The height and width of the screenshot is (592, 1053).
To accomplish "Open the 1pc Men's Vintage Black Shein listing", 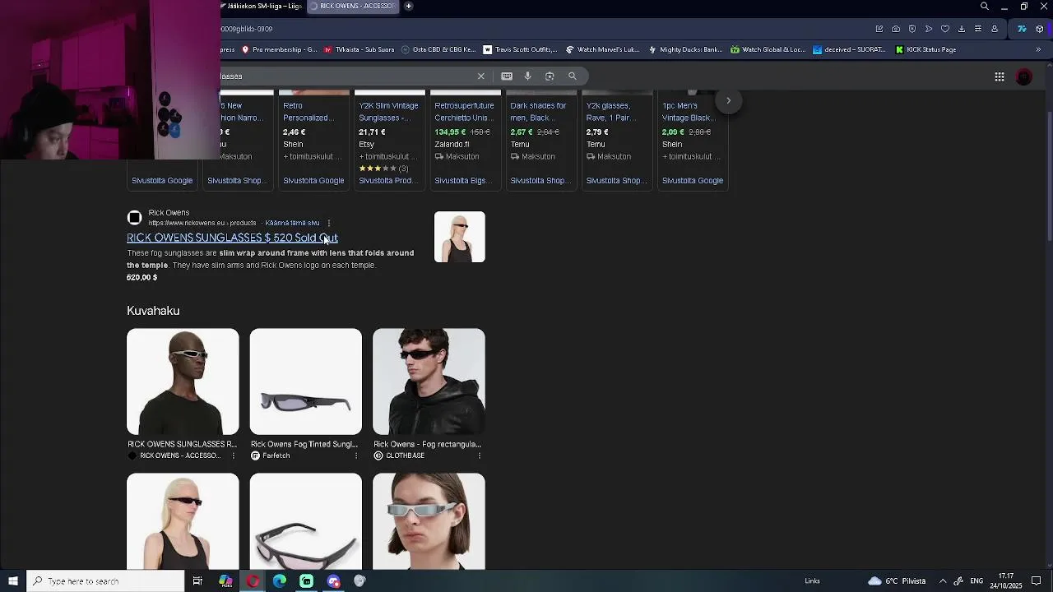I will coord(693,140).
